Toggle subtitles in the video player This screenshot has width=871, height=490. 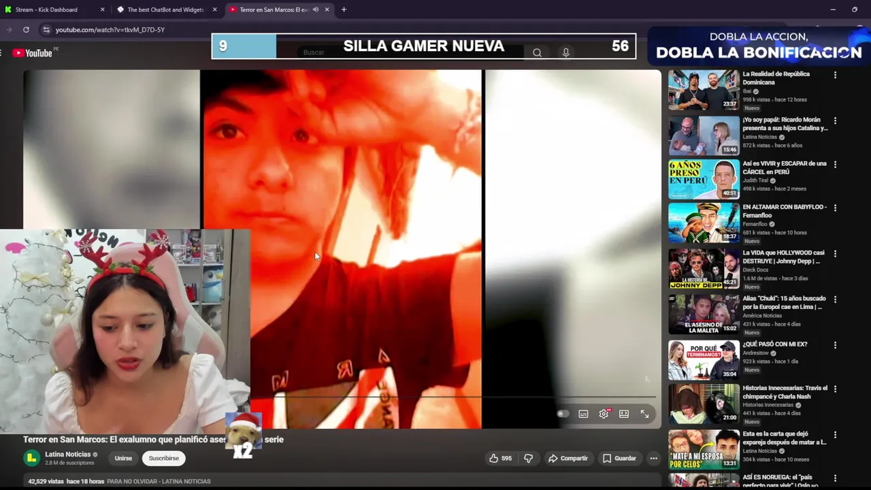coord(583,414)
